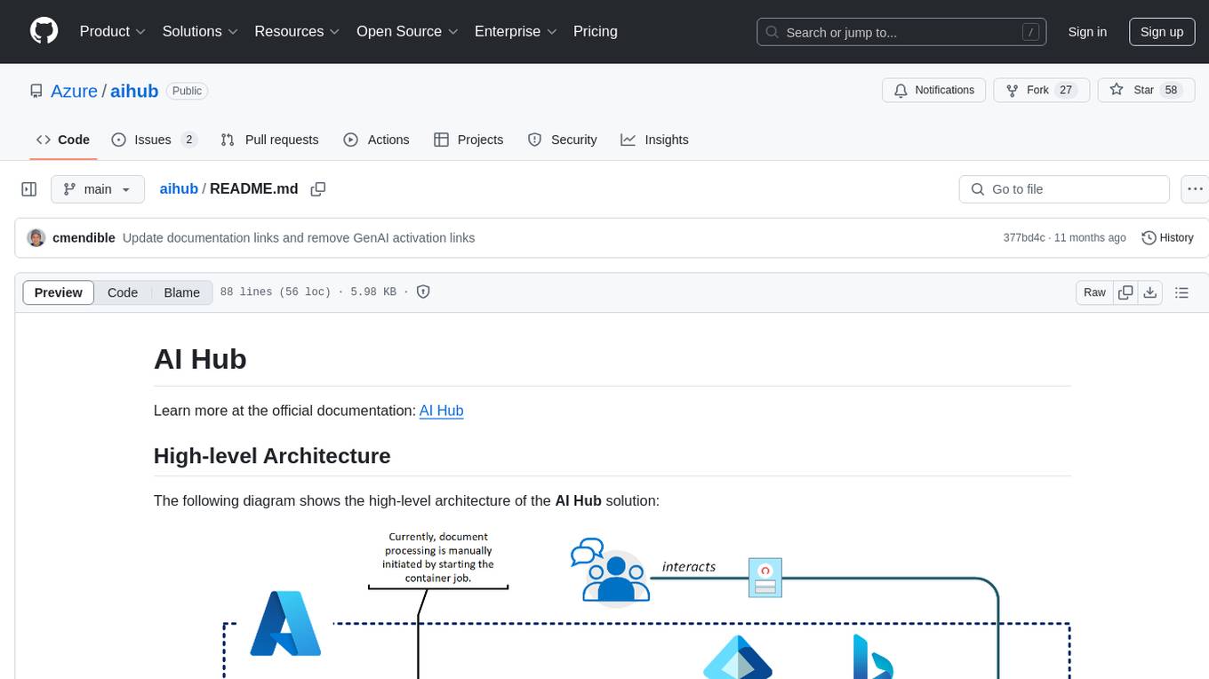Expand the file tree side panel
Image resolution: width=1209 pixels, height=679 pixels.
28,189
